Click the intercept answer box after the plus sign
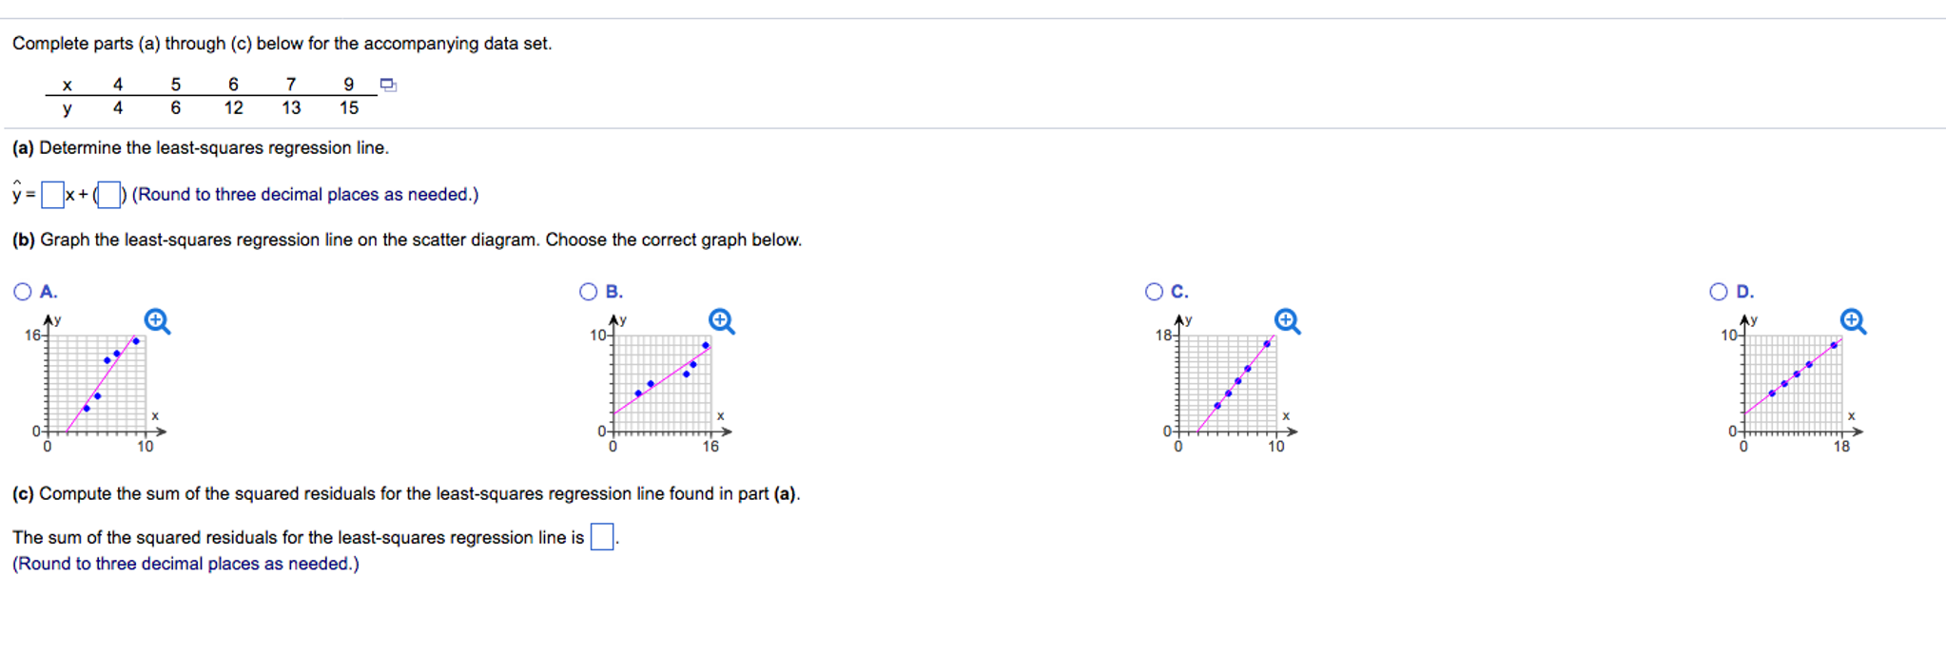 click(111, 194)
